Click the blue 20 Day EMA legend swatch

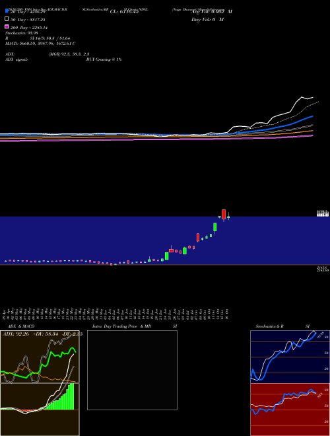pos(7,11)
